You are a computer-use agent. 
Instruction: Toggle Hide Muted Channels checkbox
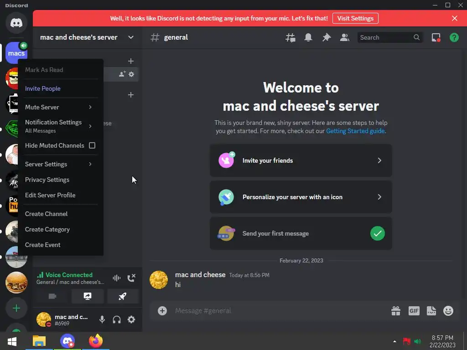pyautogui.click(x=92, y=145)
